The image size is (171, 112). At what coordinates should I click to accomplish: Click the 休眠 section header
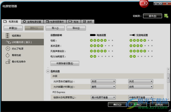click(x=107, y=76)
